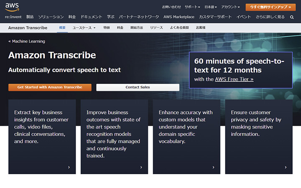Screen dimensions: 301x188
Task: Click the AWS logo
Action: click(12, 7)
